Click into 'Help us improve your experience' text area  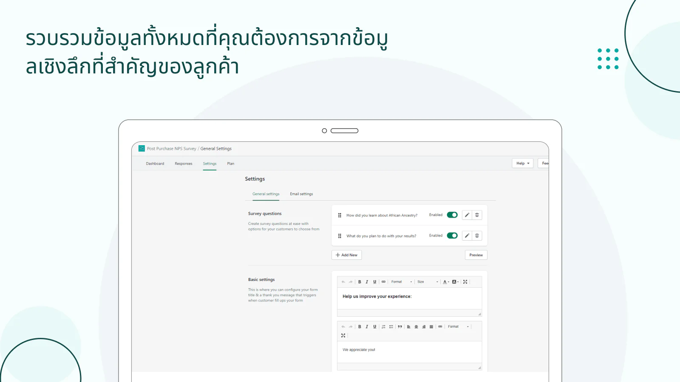click(x=409, y=298)
